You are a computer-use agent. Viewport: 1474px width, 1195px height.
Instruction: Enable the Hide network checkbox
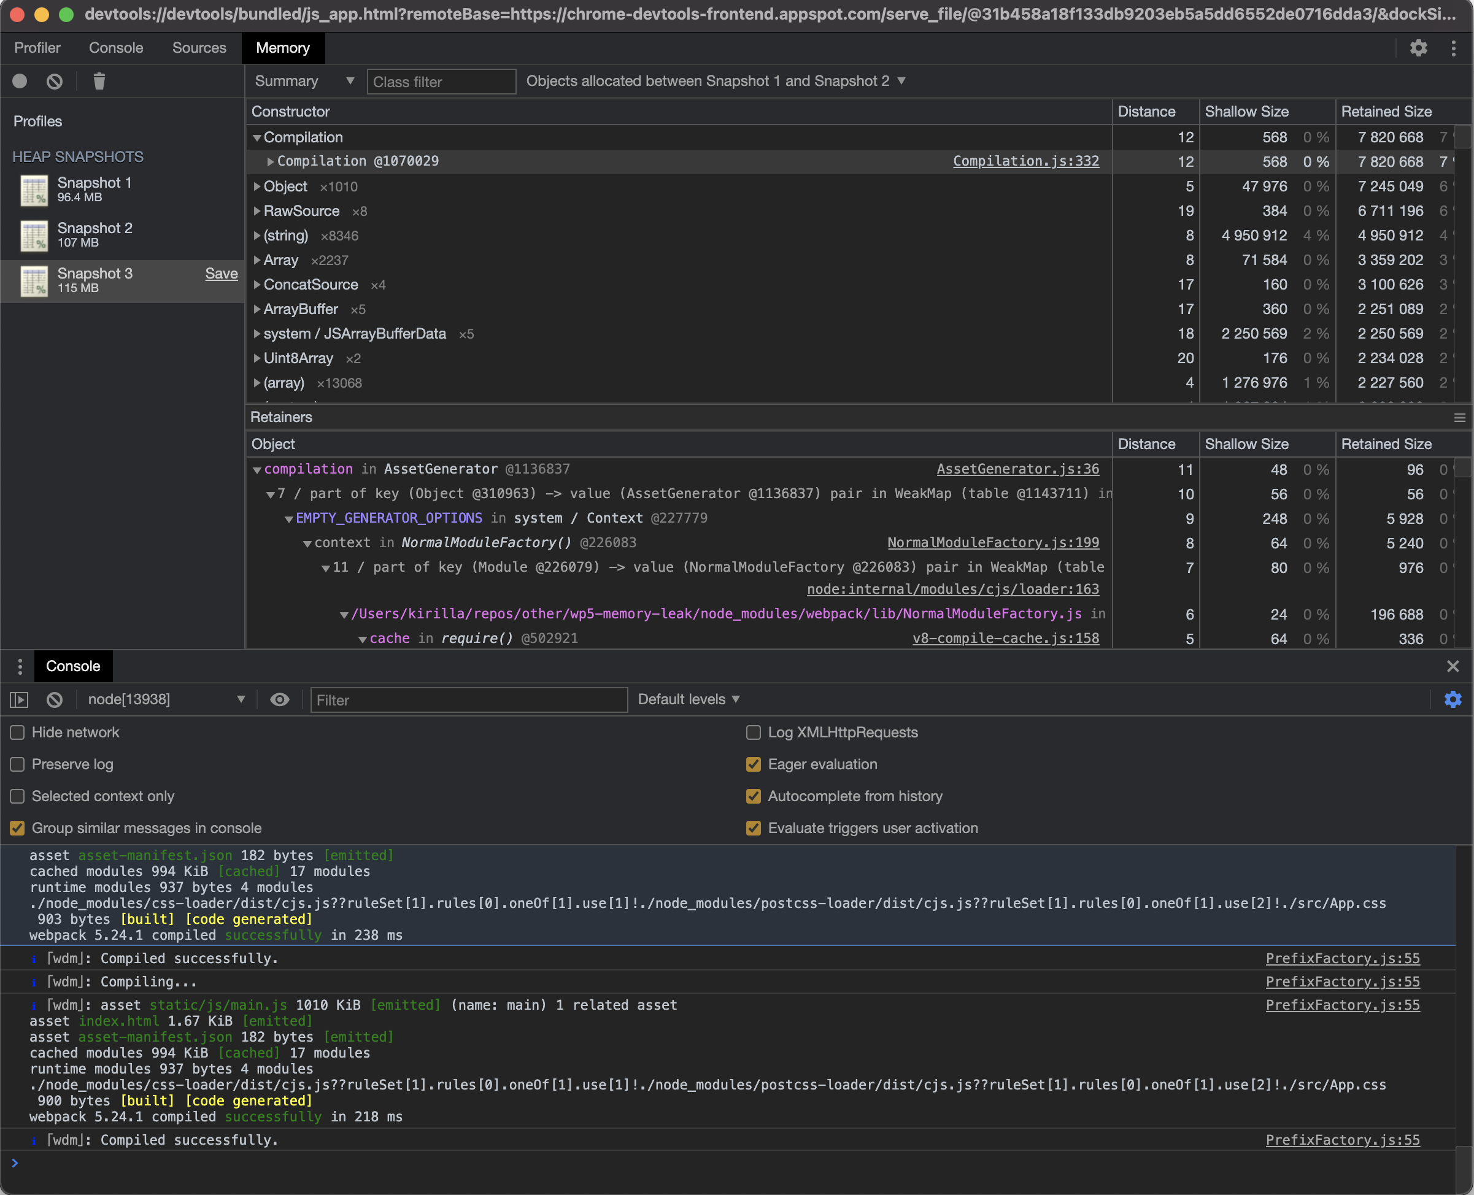[x=17, y=732]
